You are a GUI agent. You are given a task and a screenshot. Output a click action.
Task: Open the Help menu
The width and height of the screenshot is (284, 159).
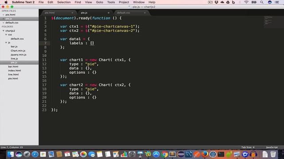click(x=152, y=2)
